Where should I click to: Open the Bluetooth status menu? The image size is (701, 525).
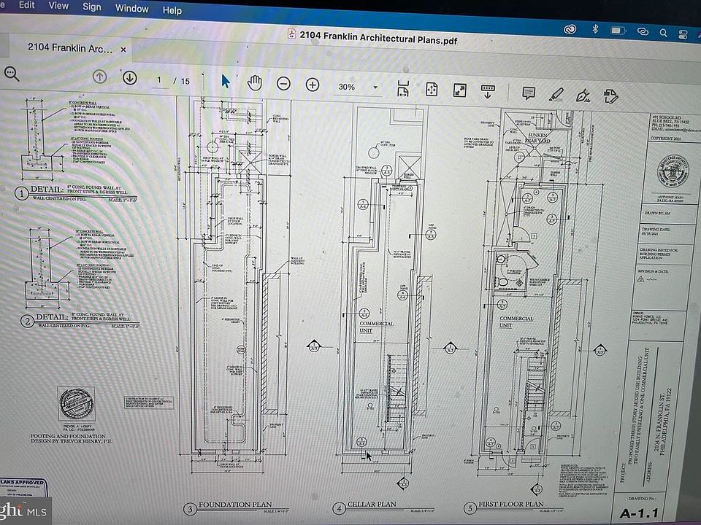pyautogui.click(x=595, y=29)
